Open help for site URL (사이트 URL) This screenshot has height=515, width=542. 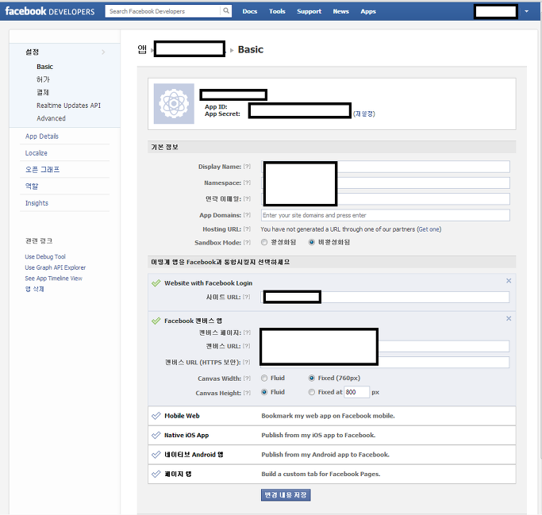246,297
